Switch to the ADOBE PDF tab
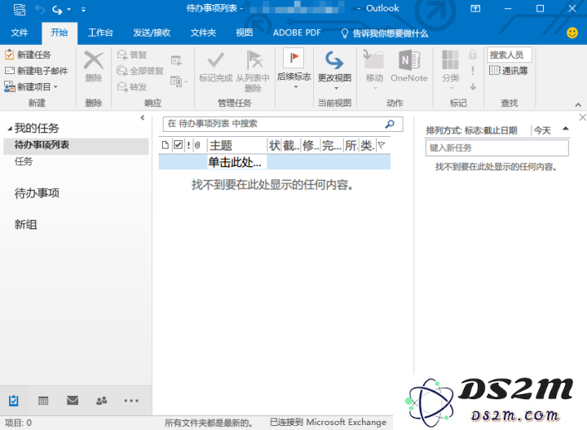 (297, 33)
